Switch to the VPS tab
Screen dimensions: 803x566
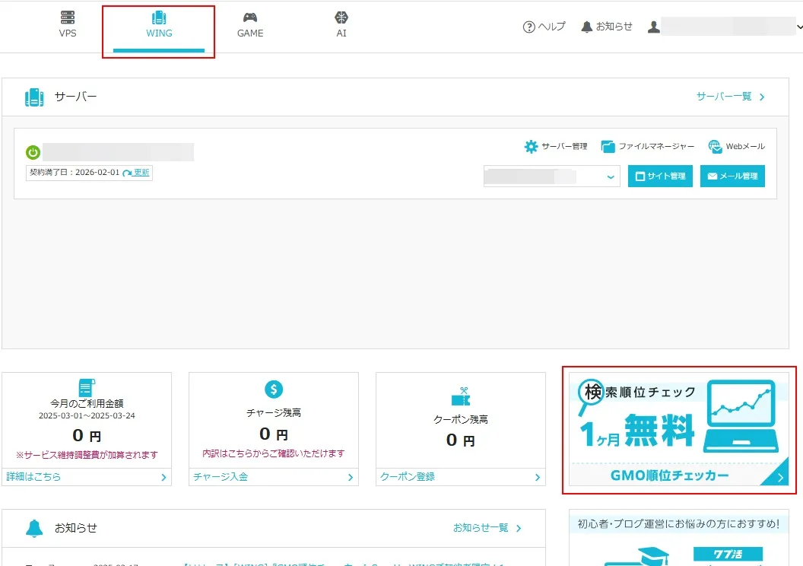(x=68, y=25)
